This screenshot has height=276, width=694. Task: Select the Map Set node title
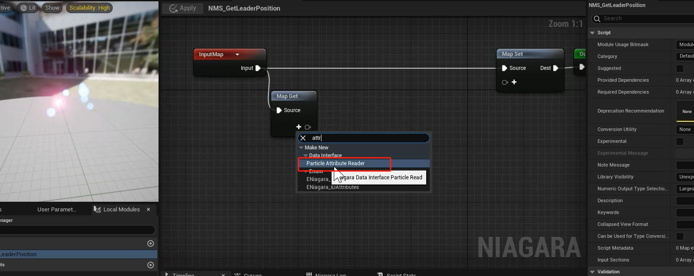click(513, 54)
